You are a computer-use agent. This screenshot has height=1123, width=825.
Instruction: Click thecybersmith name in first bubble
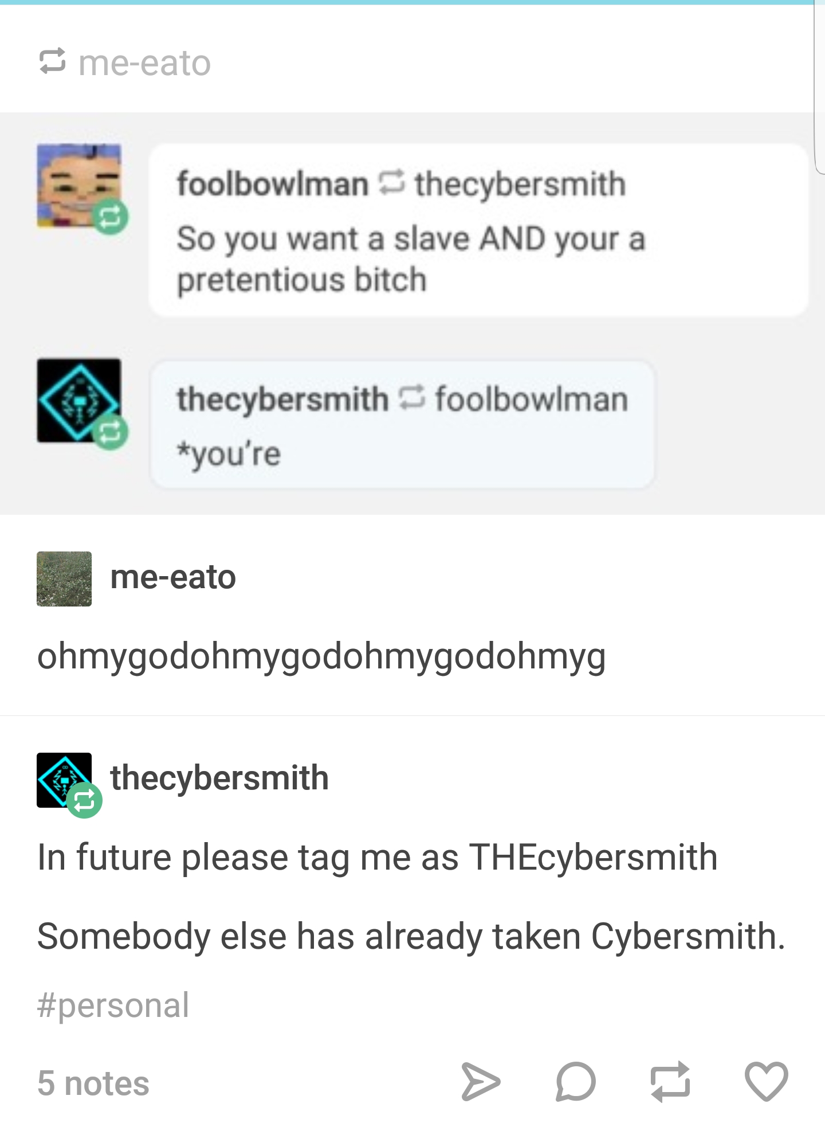coord(520,184)
